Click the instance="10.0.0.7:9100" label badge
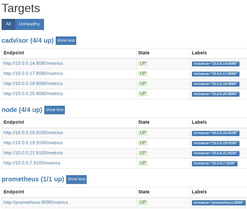This screenshot has width=247, height=209. (x=214, y=163)
